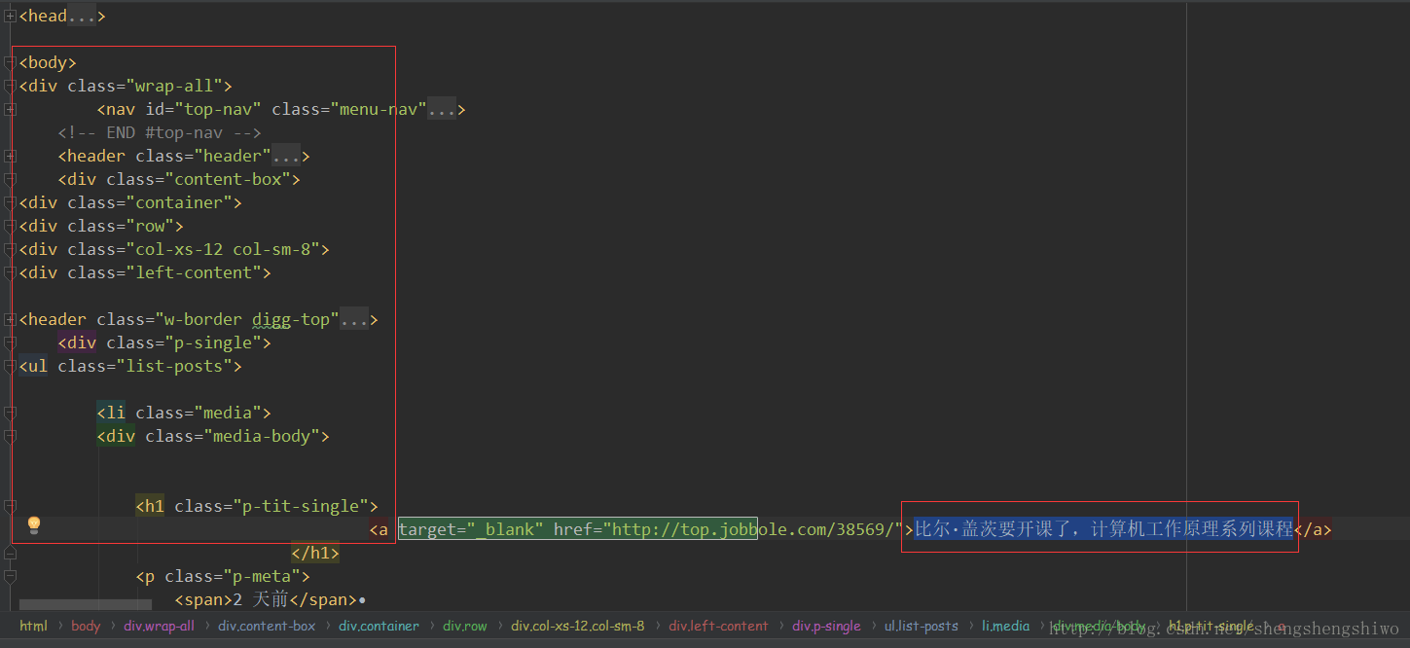
Task: Click ellipsis placeholder after head tag
Action: pyautogui.click(x=82, y=16)
